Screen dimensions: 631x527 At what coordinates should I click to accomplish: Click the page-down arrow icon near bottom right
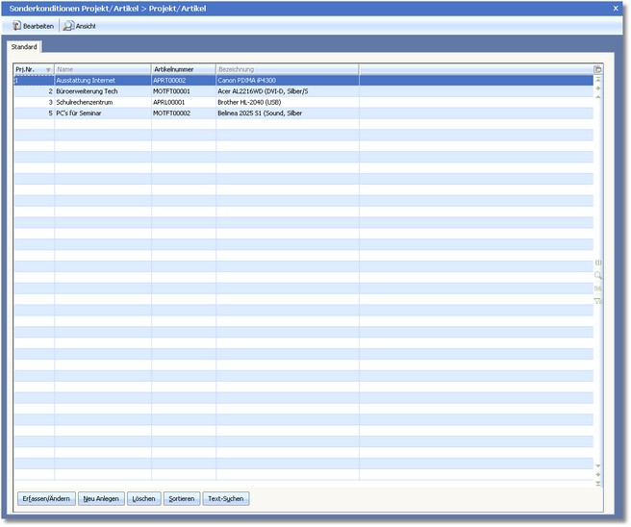[x=597, y=465]
